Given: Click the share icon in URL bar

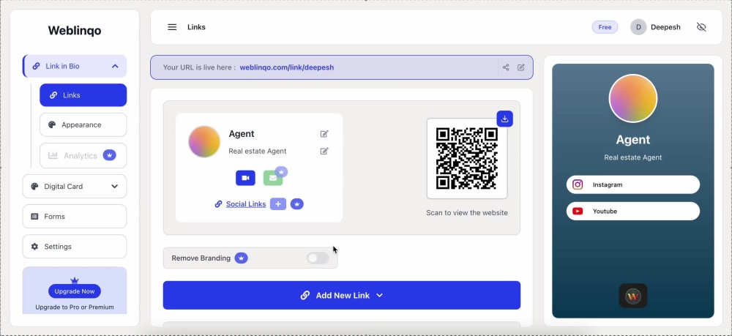Looking at the screenshot, I should pos(506,67).
